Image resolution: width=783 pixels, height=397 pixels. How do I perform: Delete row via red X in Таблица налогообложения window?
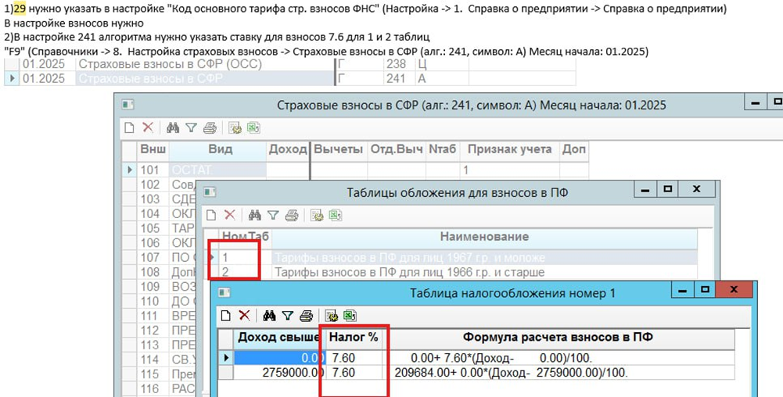pos(244,315)
